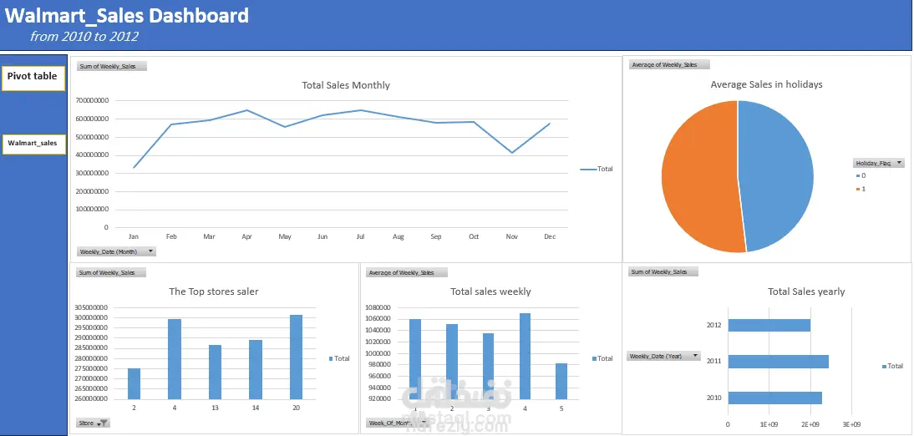Click the Jan label on monthly axis
Viewport: 914px width, 436px height.
[134, 236]
